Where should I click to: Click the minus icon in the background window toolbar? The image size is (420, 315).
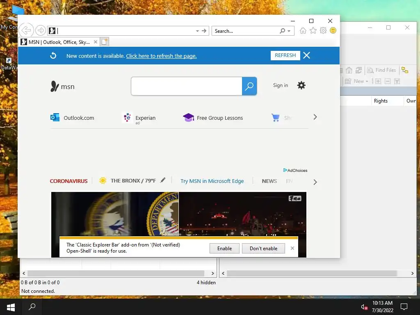point(388,81)
